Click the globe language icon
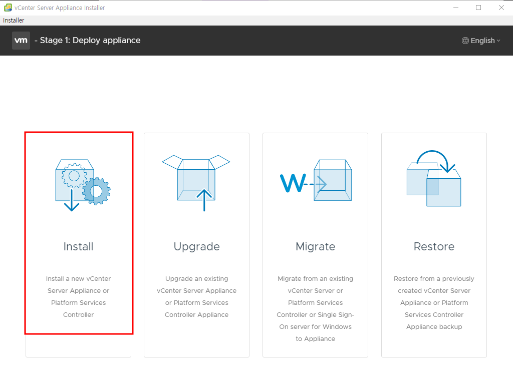Viewport: 513px width, 365px height. click(465, 41)
